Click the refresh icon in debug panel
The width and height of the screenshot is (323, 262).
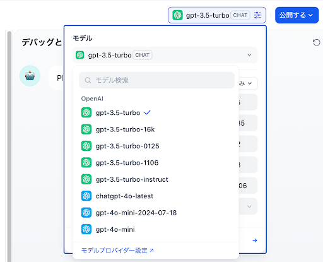pos(316,42)
